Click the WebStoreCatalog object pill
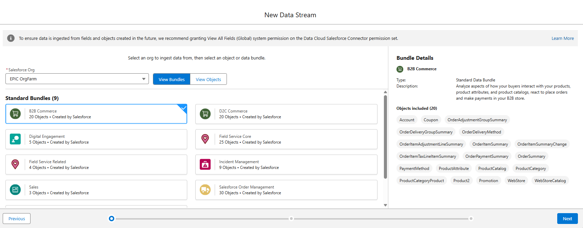Image resolution: width=583 pixels, height=228 pixels. click(550, 181)
